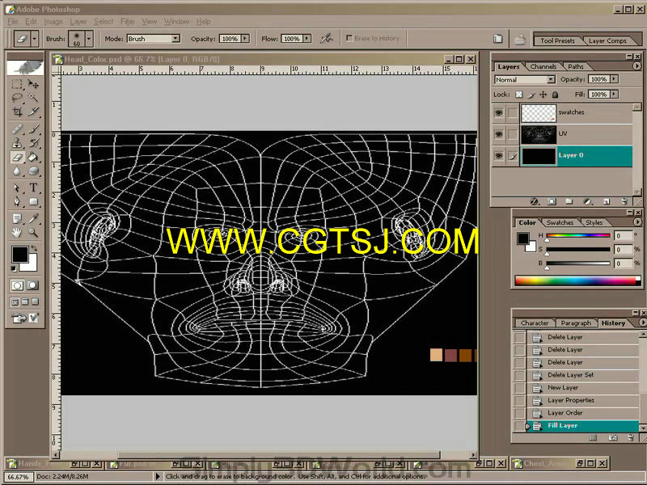Click the Move tool
Image resolution: width=647 pixels, height=485 pixels.
click(x=33, y=85)
